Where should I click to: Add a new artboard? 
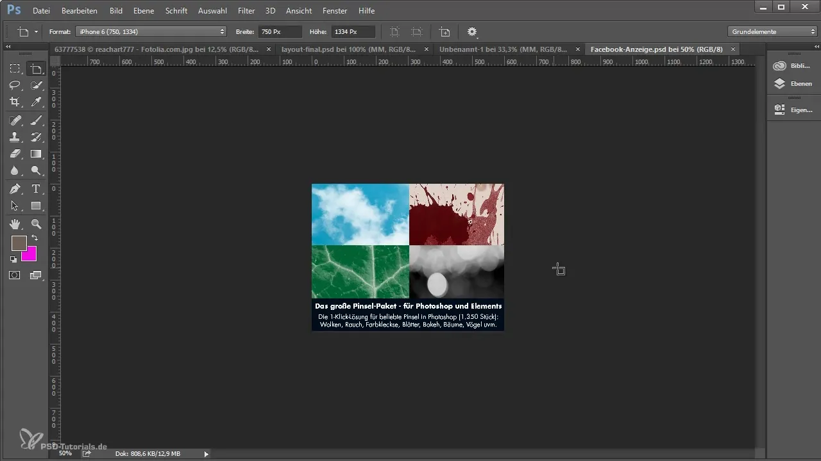pos(444,31)
